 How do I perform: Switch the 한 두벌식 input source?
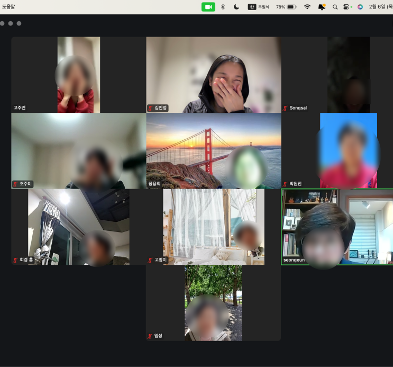point(259,7)
